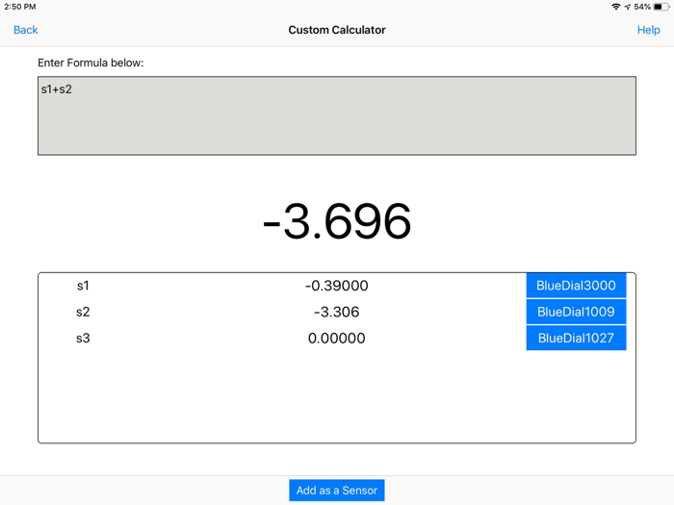Select the BlueDial1009 sensor button
Image resolution: width=674 pixels, height=505 pixels.
[x=576, y=312]
